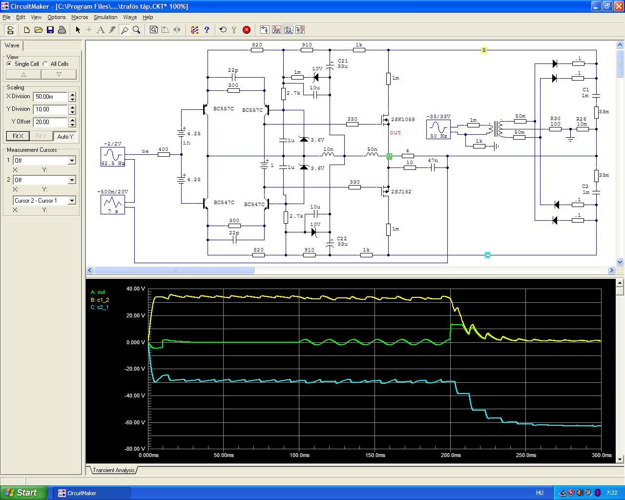Select the arrow pointer tool

pos(78,30)
